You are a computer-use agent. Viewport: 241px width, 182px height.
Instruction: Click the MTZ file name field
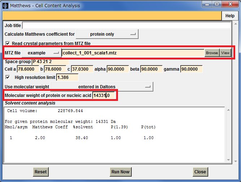[133, 53]
